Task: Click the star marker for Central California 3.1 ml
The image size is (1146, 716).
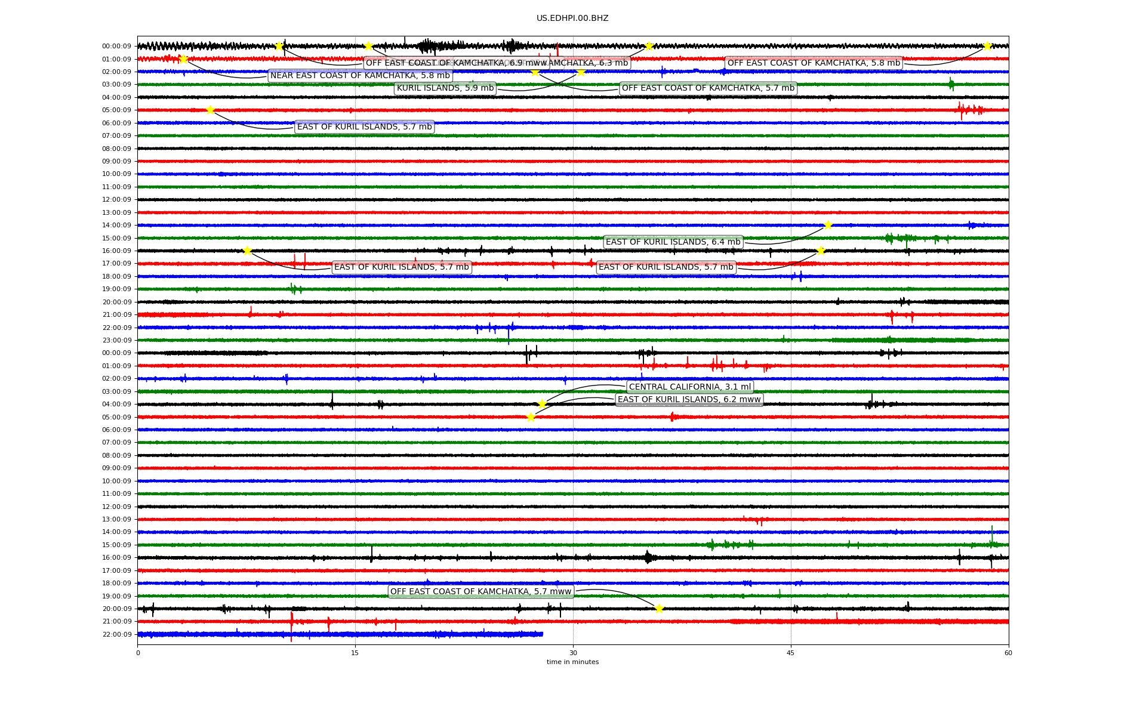Action: [542, 404]
